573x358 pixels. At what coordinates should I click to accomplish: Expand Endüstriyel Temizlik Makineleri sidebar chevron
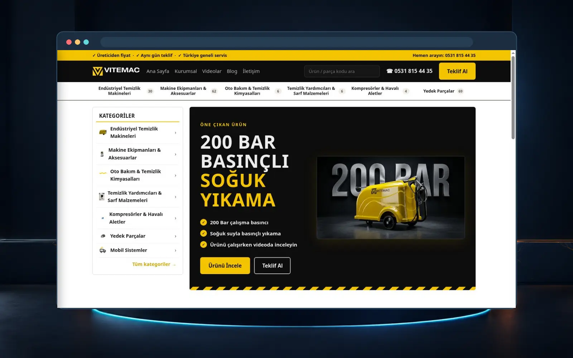click(x=175, y=133)
